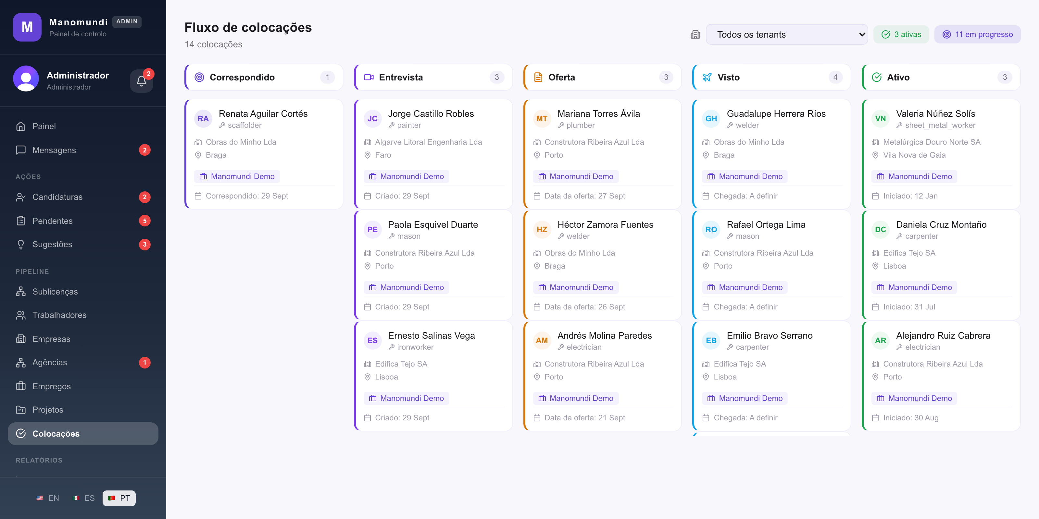This screenshot has height=519, width=1039.
Task: Open Pendentes in the sidebar
Action: 83,221
